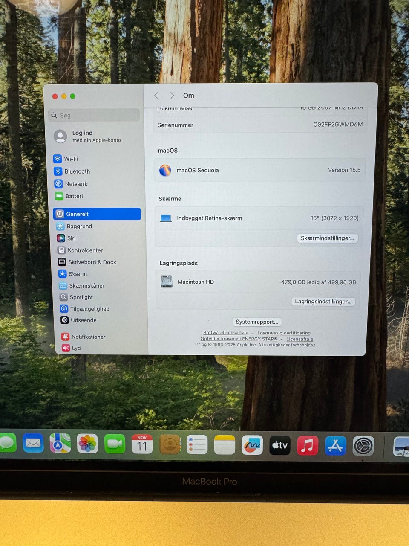Open Skærmskåner settings
Screen dimensions: 409x546
[81, 285]
